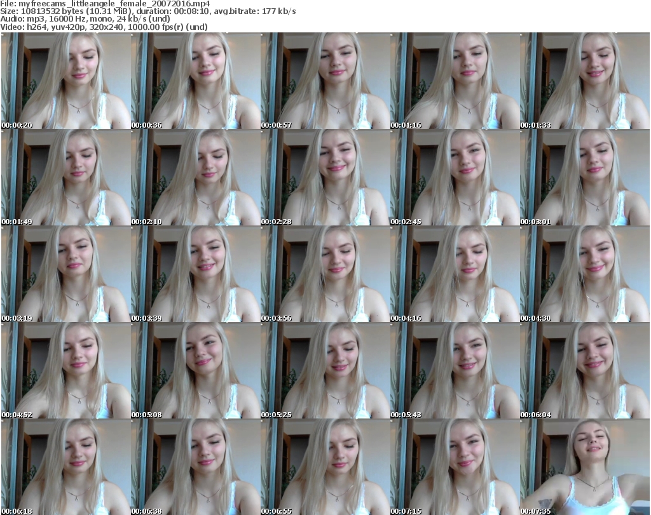Open the thumbnail at 00:02:10

pos(196,177)
